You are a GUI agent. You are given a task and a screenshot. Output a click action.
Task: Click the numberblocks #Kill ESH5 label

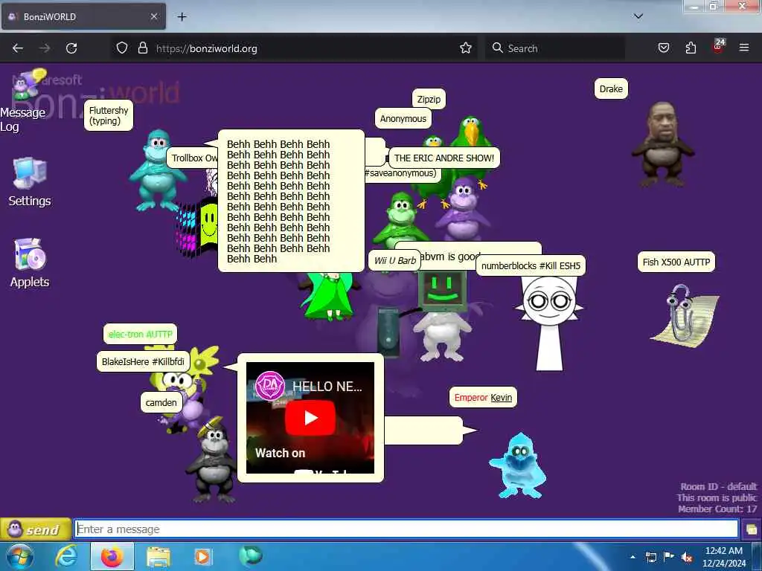(x=531, y=265)
